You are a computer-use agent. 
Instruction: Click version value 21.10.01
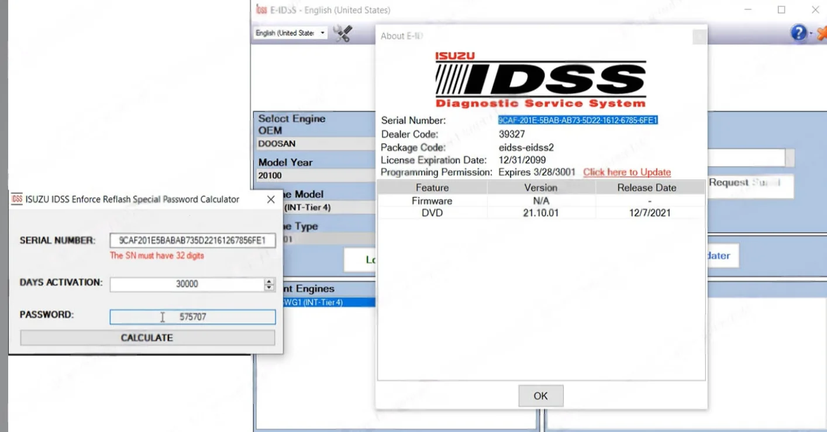(541, 213)
